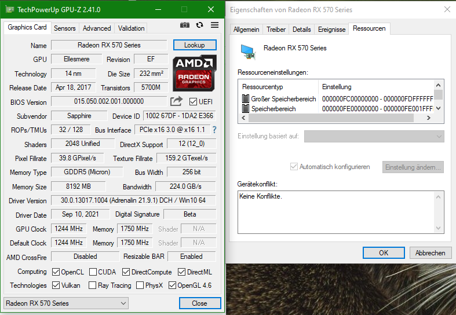Click the screenshot camera icon in GPU-Z
Viewport: 456px width, 315px height.
click(184, 25)
